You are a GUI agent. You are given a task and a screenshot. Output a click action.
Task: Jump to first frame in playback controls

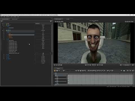click(x=86, y=65)
